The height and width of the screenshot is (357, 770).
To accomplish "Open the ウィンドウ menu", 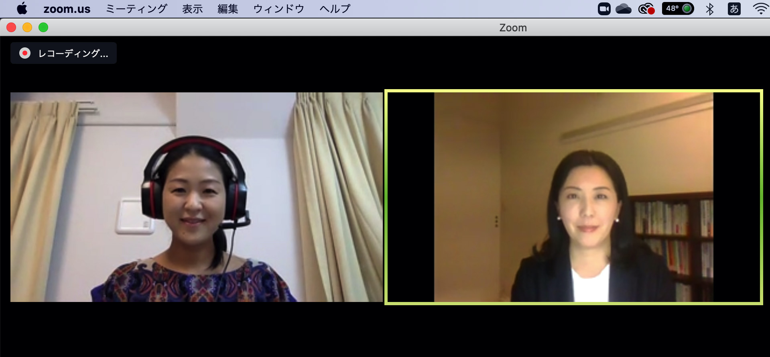I will point(278,9).
